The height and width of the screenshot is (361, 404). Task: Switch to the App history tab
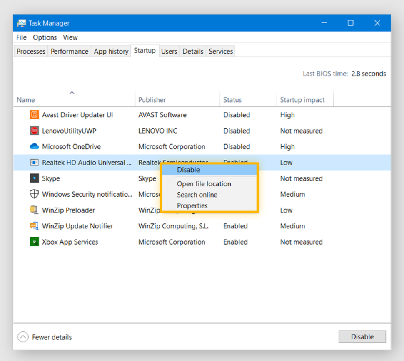[111, 52]
